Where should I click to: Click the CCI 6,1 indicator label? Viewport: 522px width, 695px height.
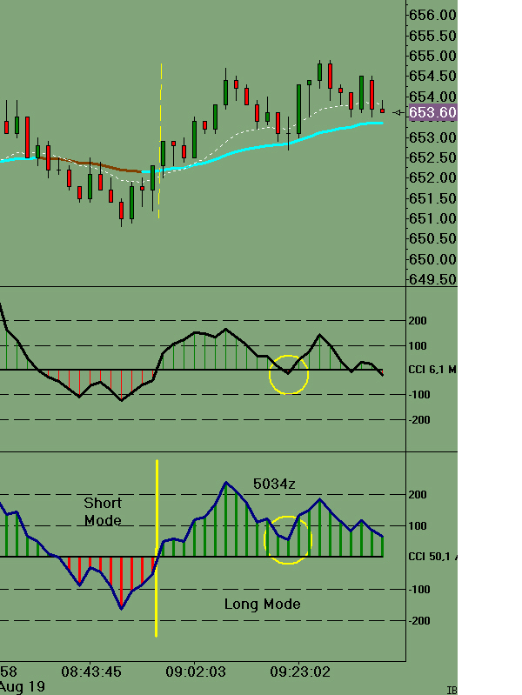pyautogui.click(x=432, y=370)
